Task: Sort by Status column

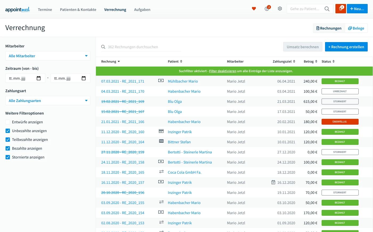Action: pos(328,62)
